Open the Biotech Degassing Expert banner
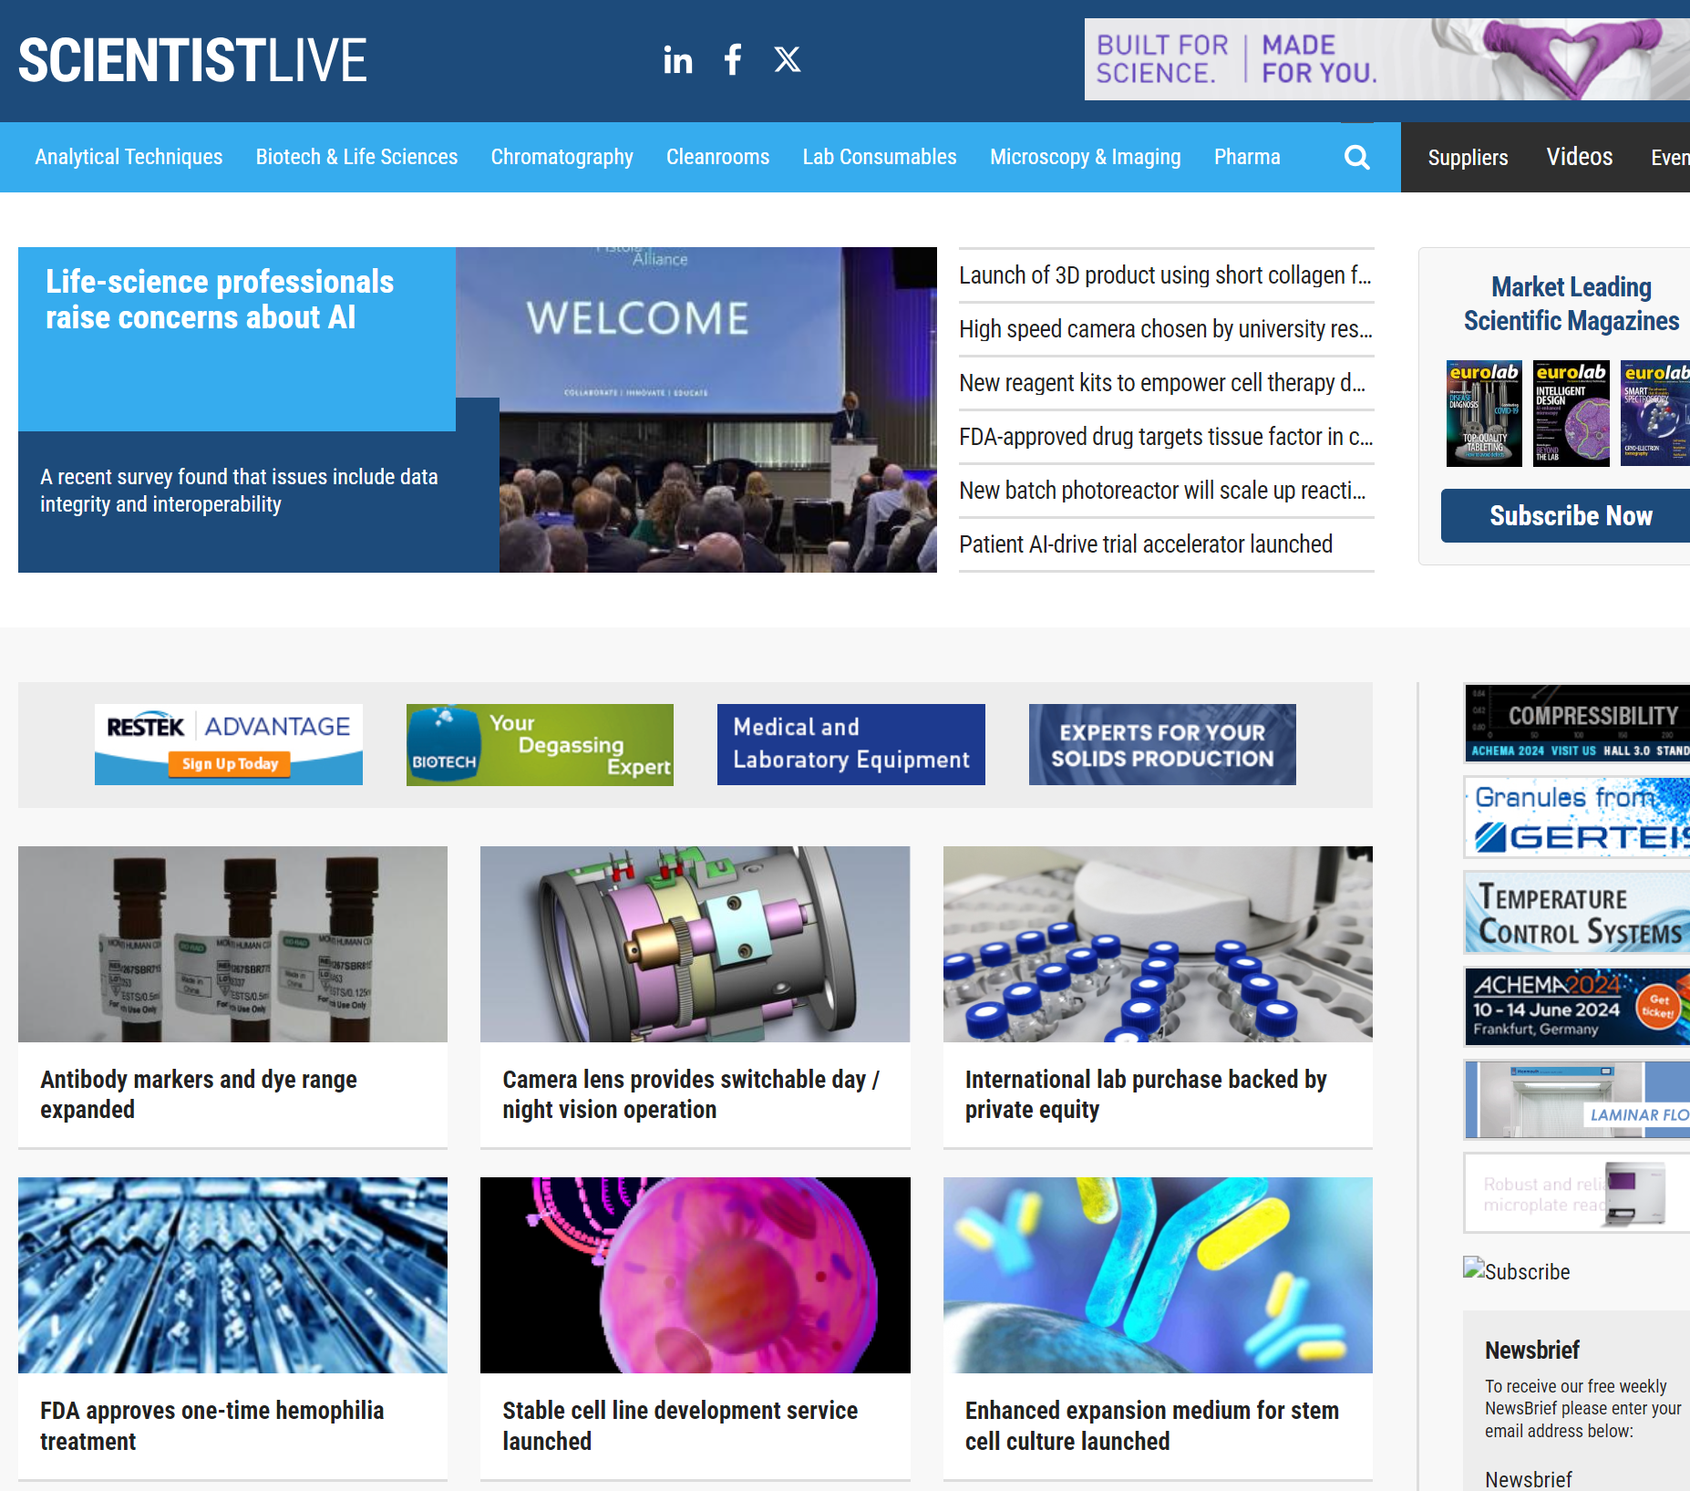 point(540,744)
